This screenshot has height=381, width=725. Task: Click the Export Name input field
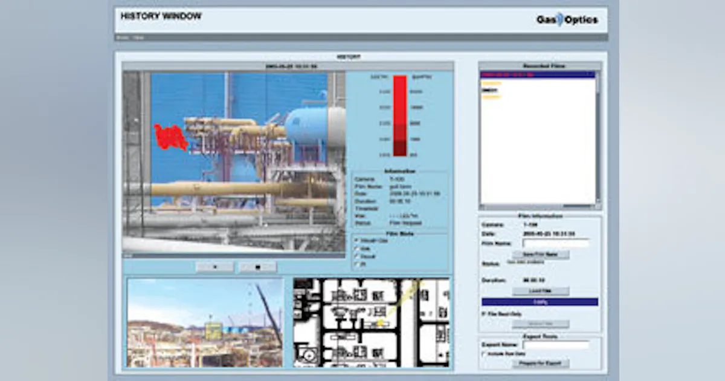click(x=556, y=344)
